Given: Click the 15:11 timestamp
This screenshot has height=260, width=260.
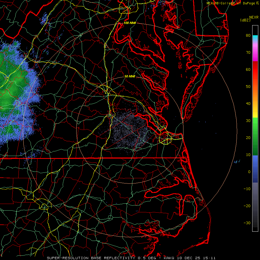Looking at the screenshot, I should pos(209,258).
